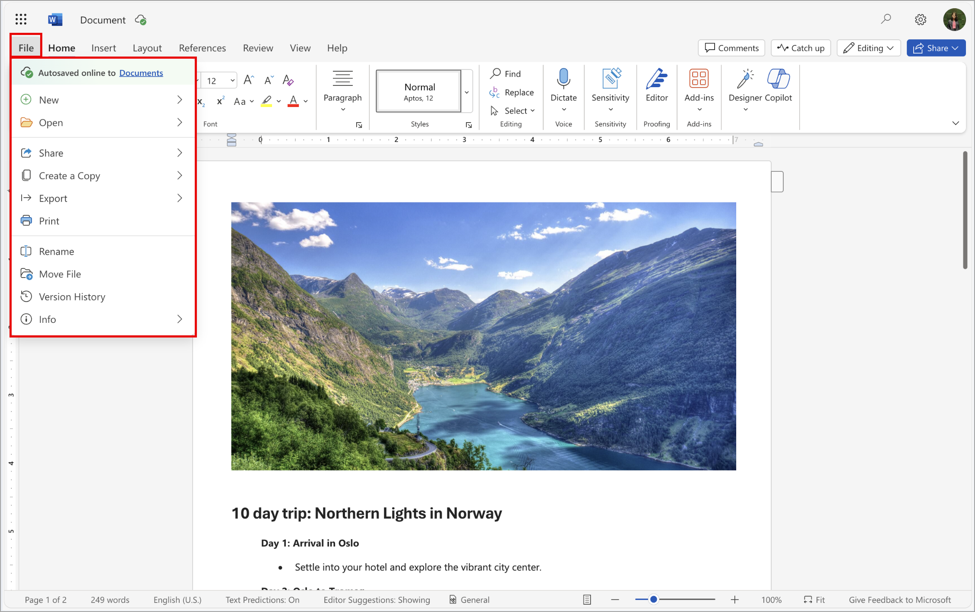This screenshot has height=612, width=975.
Task: Click the zoom slider handle
Action: tap(653, 599)
